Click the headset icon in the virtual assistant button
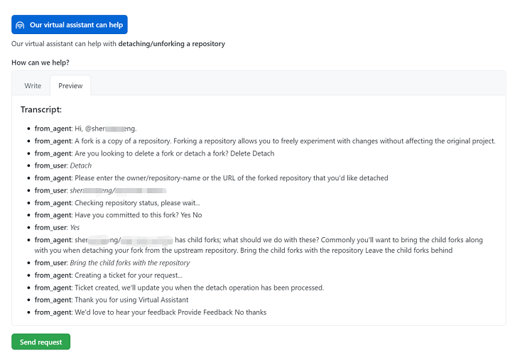The image size is (510, 360). click(x=20, y=25)
